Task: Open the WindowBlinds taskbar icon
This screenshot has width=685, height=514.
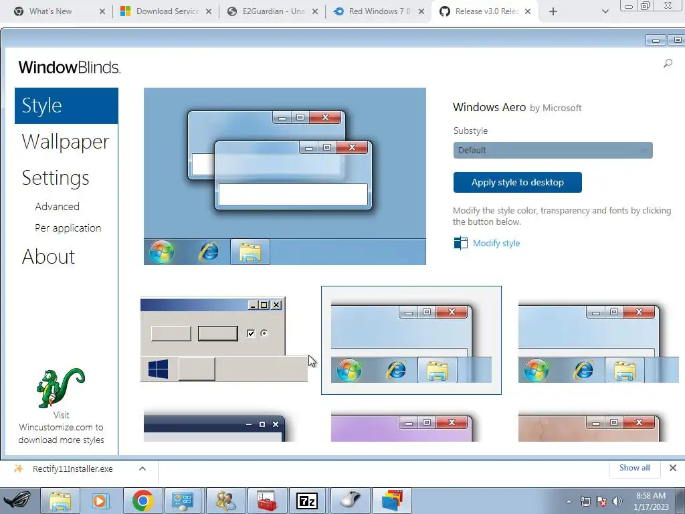Action: point(392,501)
